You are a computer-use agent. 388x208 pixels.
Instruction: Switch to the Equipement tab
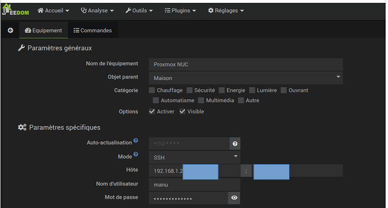tap(43, 30)
